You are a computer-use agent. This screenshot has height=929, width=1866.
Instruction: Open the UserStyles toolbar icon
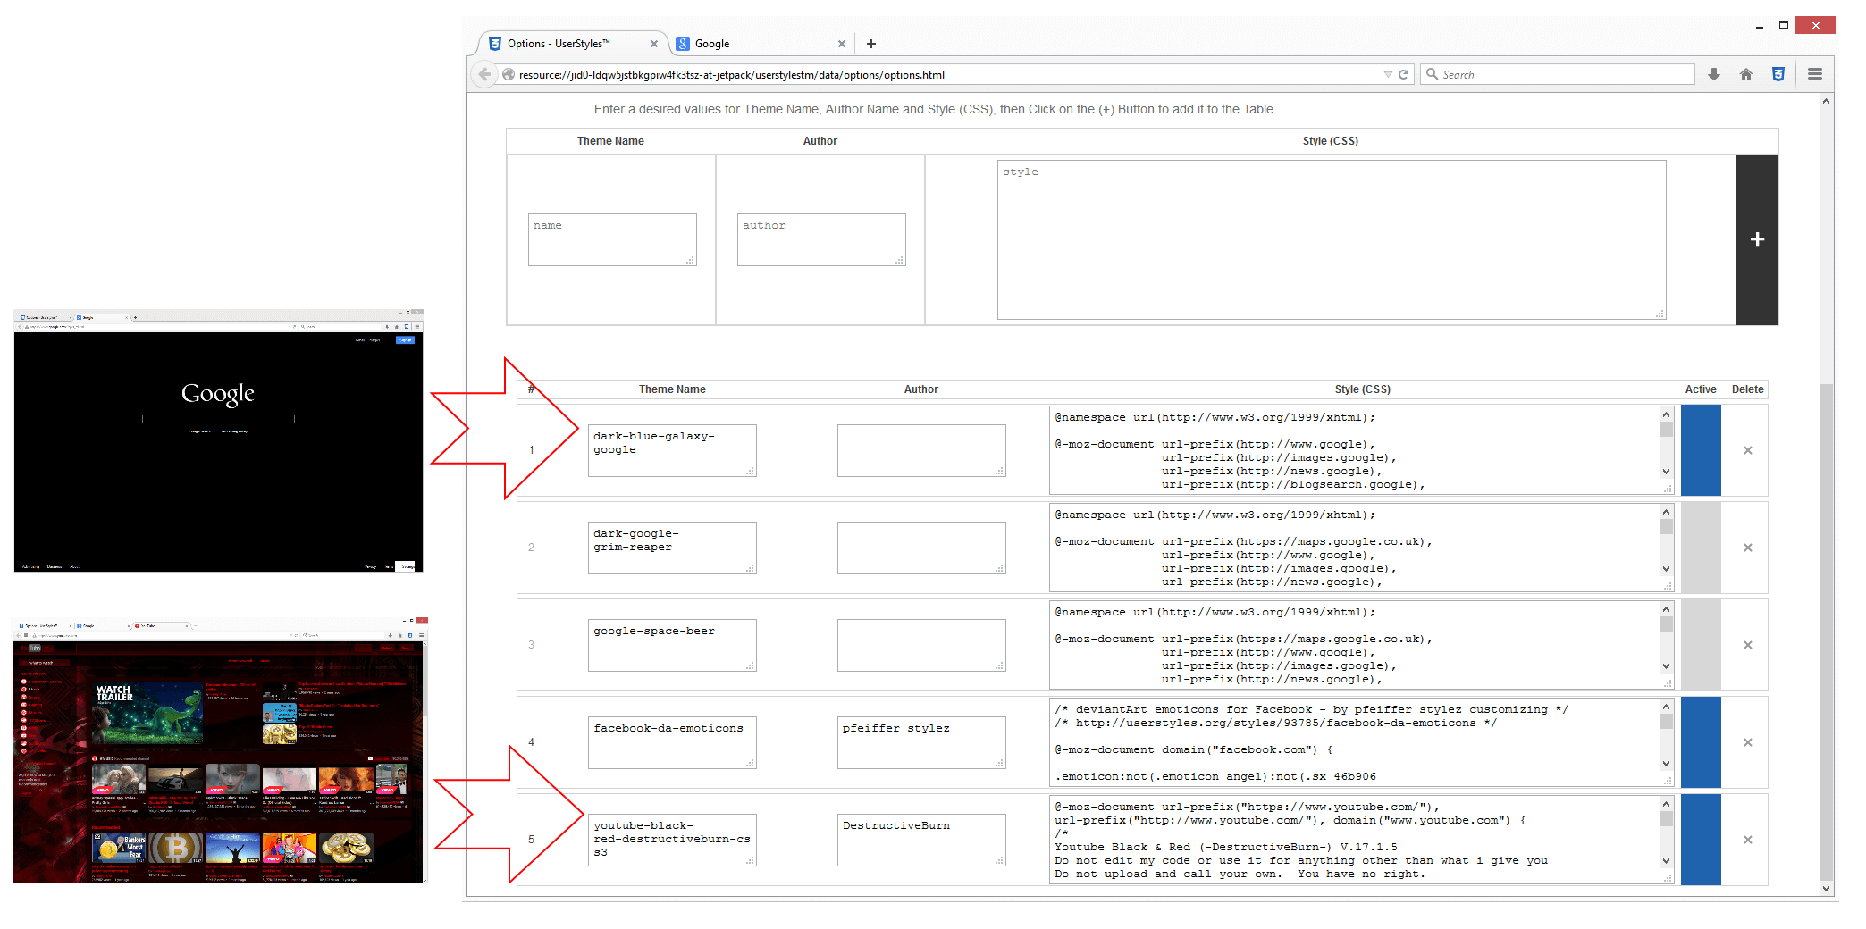coord(1778,74)
